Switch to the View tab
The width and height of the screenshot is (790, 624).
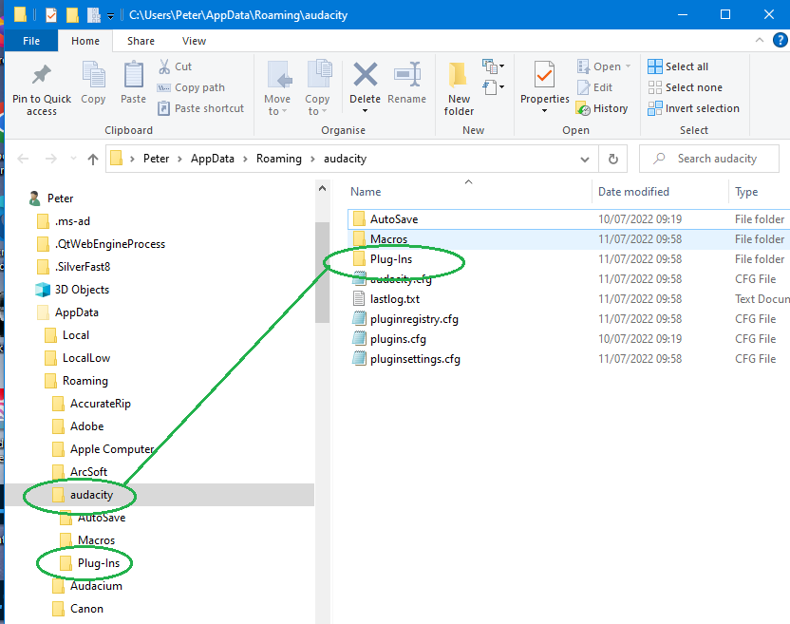point(194,41)
